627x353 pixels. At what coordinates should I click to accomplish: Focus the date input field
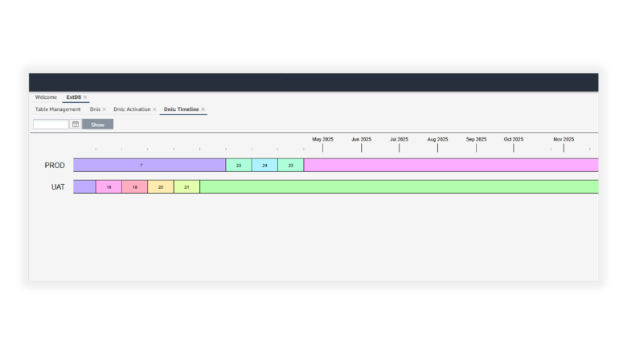coord(51,125)
